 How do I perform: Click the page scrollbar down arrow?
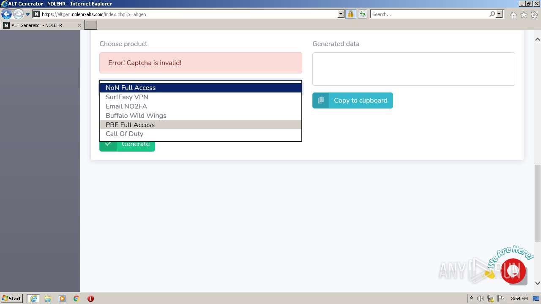click(x=538, y=283)
